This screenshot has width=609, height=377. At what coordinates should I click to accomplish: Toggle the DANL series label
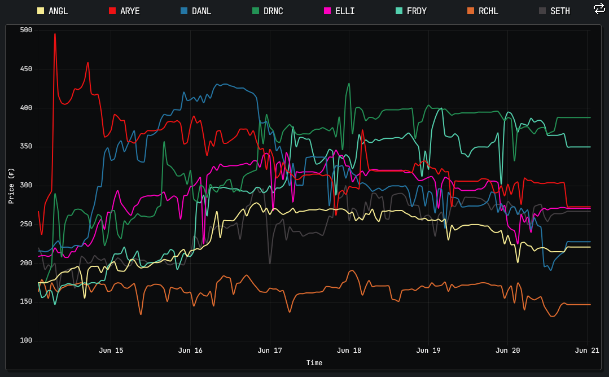tap(201, 11)
